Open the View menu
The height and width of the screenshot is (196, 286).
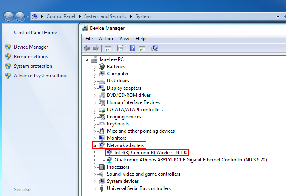[124, 39]
